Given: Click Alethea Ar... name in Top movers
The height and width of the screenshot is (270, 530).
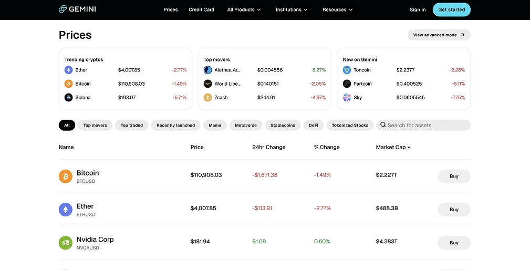Looking at the screenshot, I should pyautogui.click(x=227, y=70).
